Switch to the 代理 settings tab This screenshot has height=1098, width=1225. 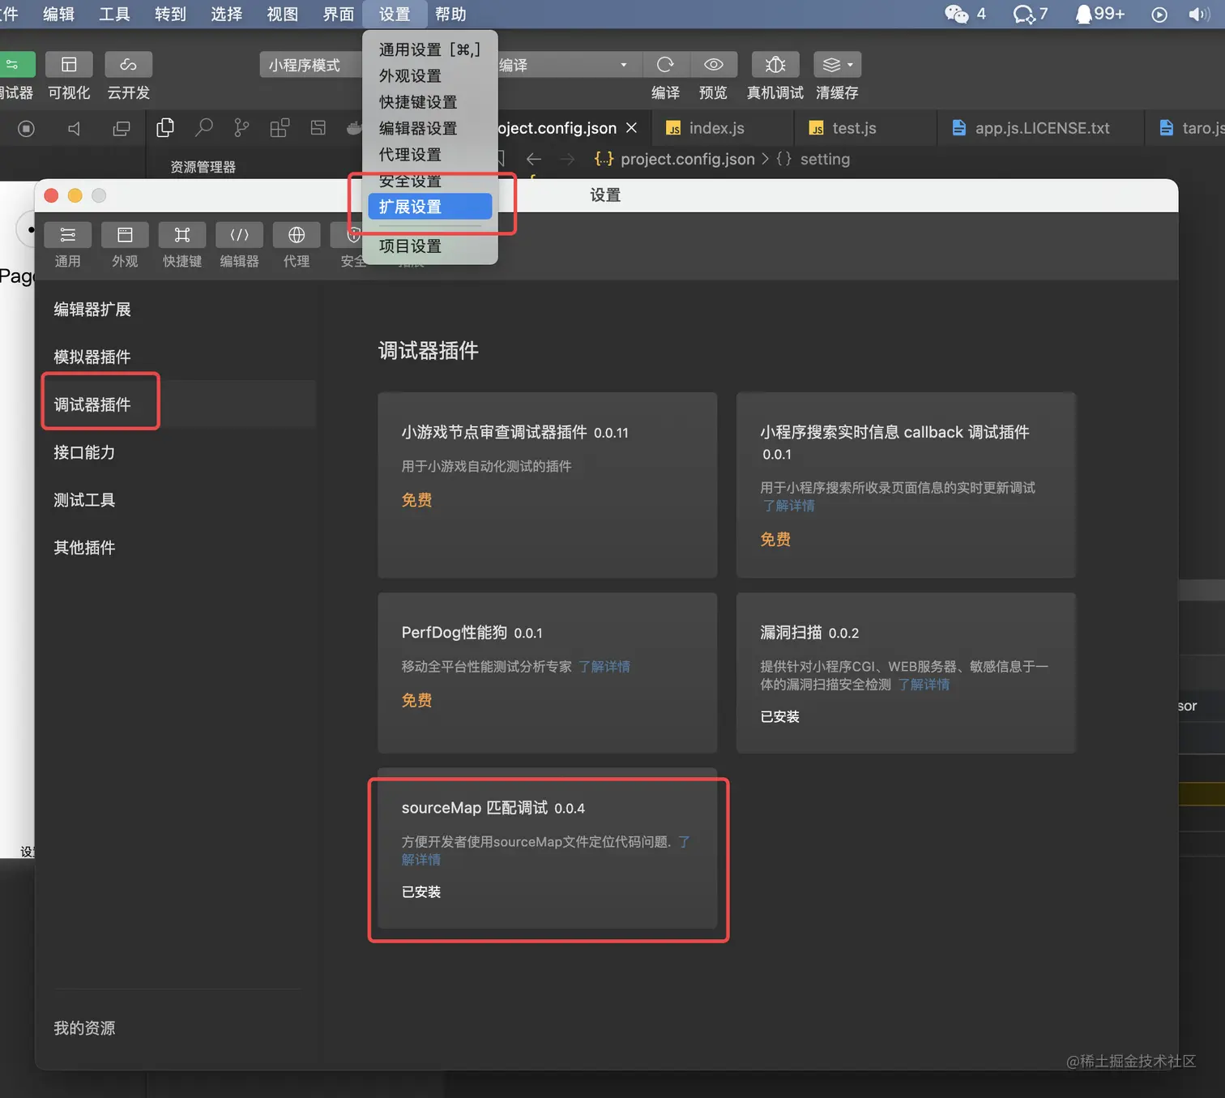(297, 245)
